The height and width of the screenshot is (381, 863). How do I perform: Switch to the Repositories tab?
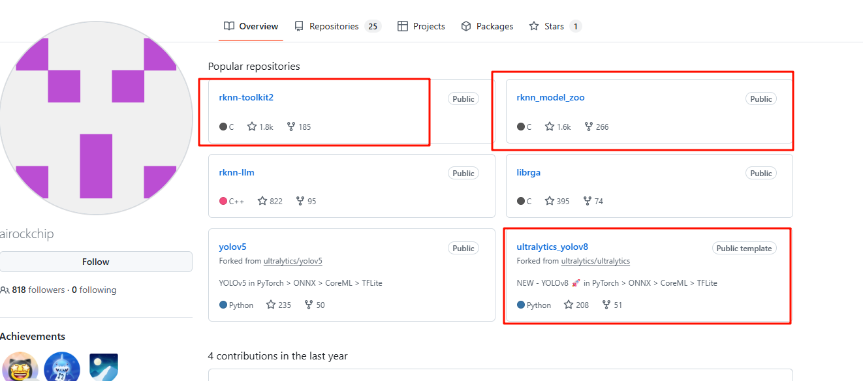(x=337, y=26)
